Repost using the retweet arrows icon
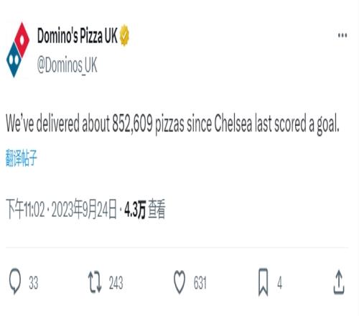The height and width of the screenshot is (316, 359). [95, 282]
